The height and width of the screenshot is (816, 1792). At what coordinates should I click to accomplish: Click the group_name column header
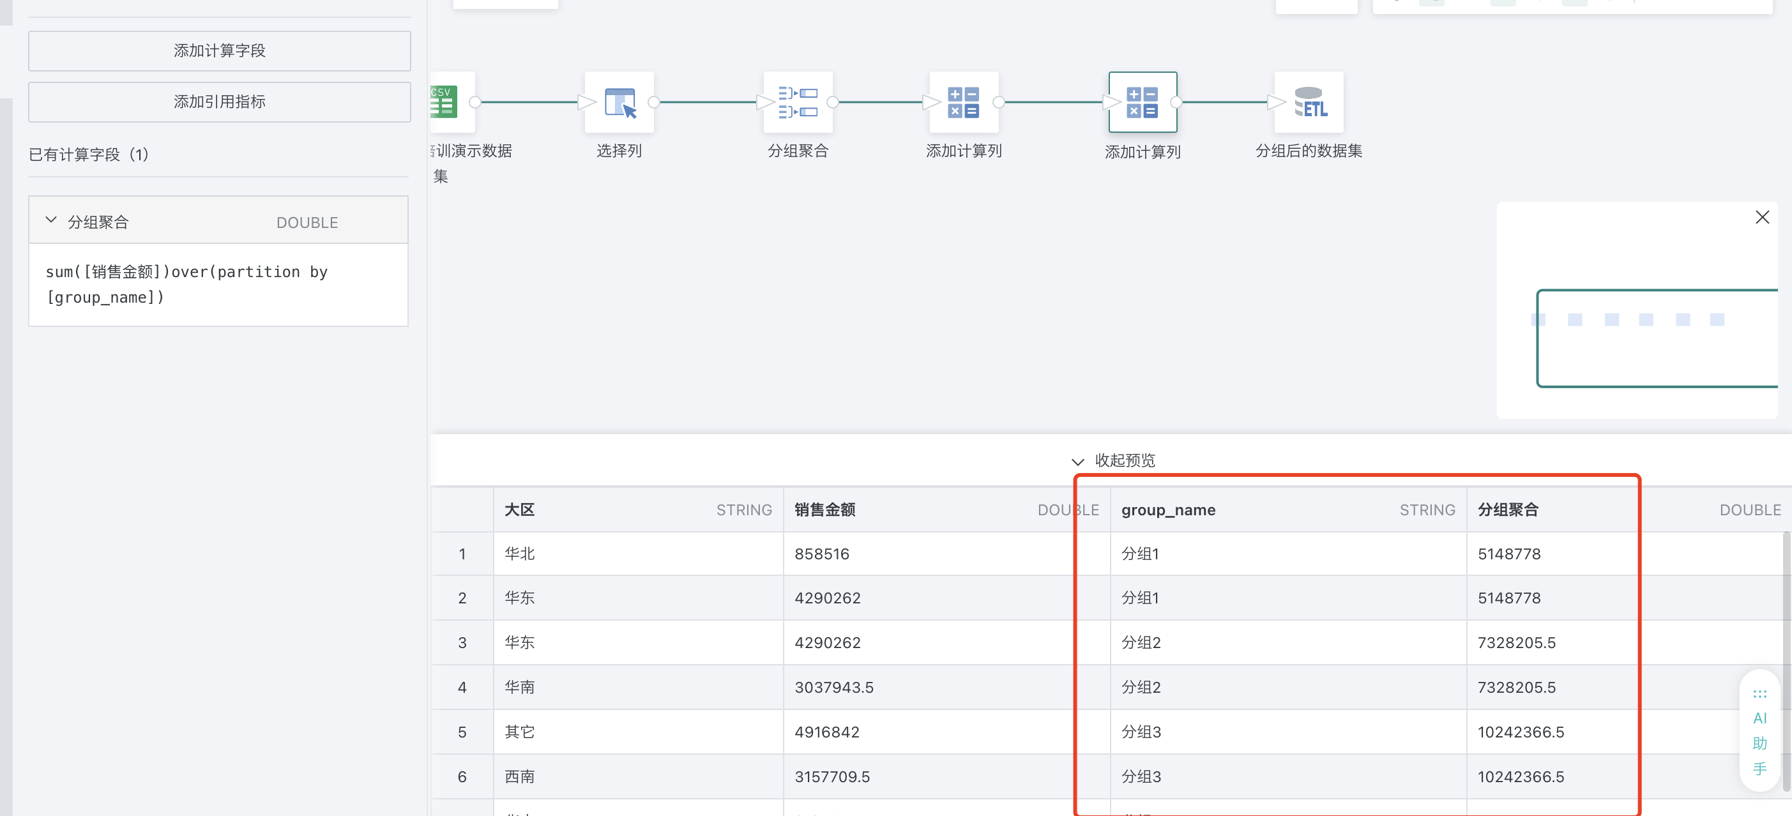(x=1168, y=510)
